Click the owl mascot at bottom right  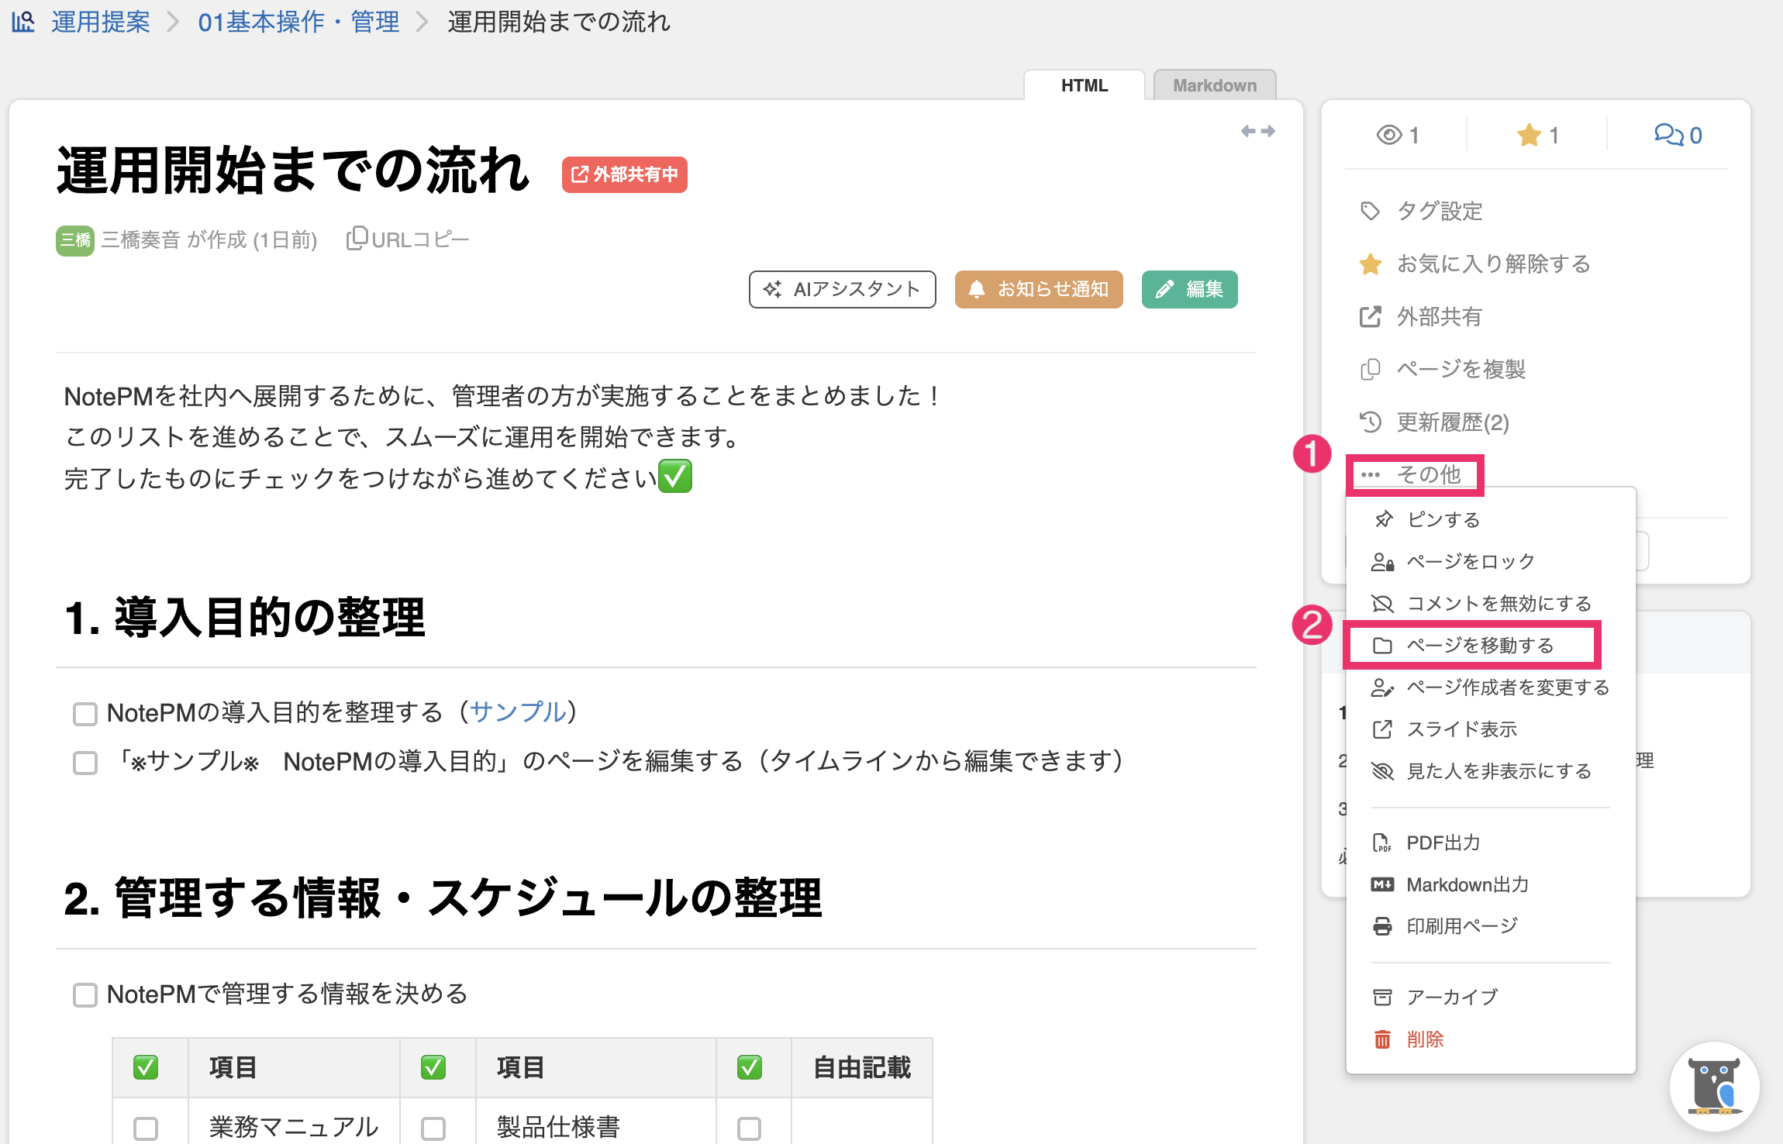1716,1087
